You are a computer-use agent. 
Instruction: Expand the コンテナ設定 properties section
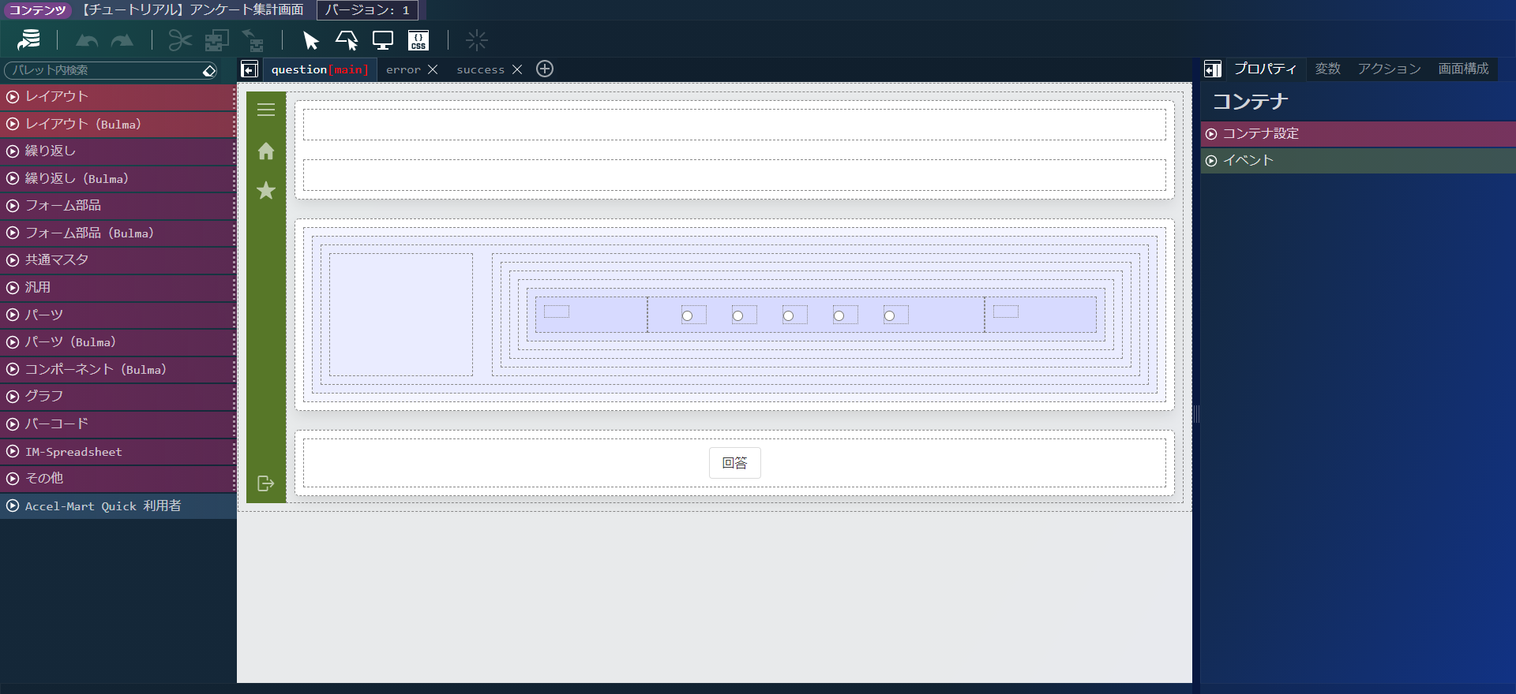(x=1358, y=134)
